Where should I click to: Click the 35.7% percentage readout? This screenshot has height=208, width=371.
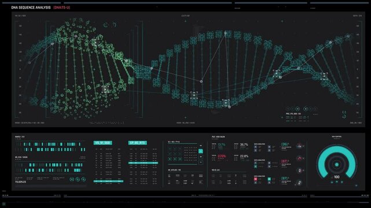(244, 144)
